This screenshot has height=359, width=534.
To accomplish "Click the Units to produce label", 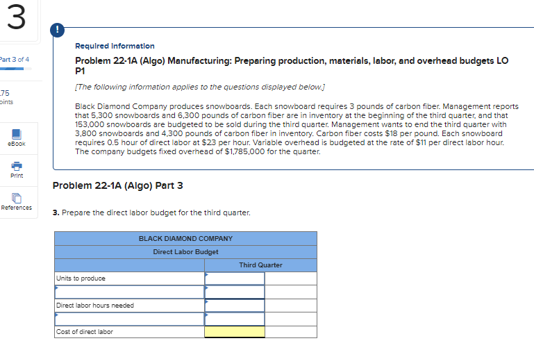I will point(81,278).
